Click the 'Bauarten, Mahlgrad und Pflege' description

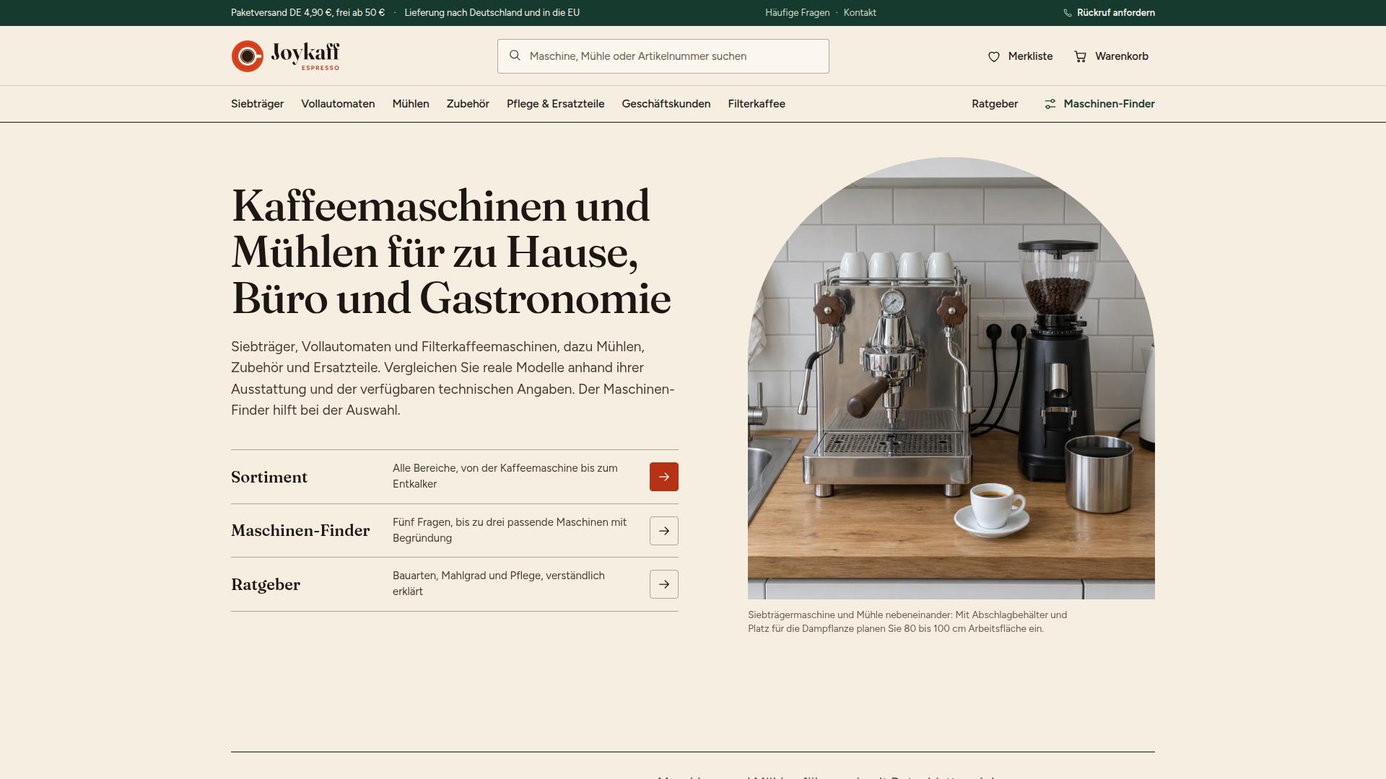pos(499,584)
